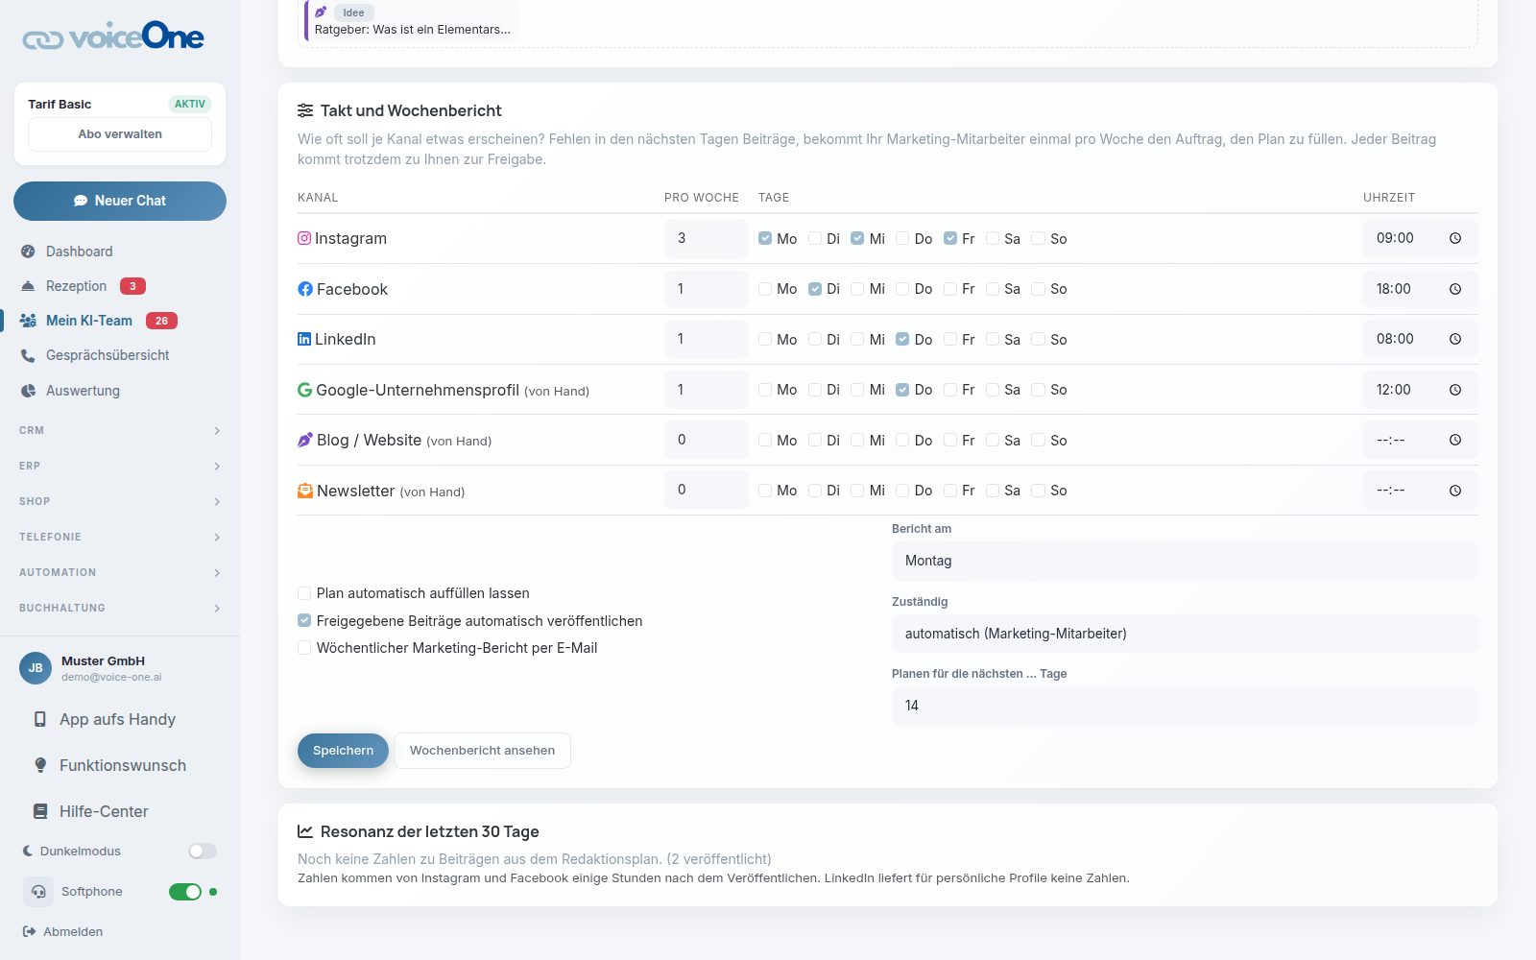Screen dimensions: 1536x960
Task: Open the Zuständig dropdown
Action: 1185,634
